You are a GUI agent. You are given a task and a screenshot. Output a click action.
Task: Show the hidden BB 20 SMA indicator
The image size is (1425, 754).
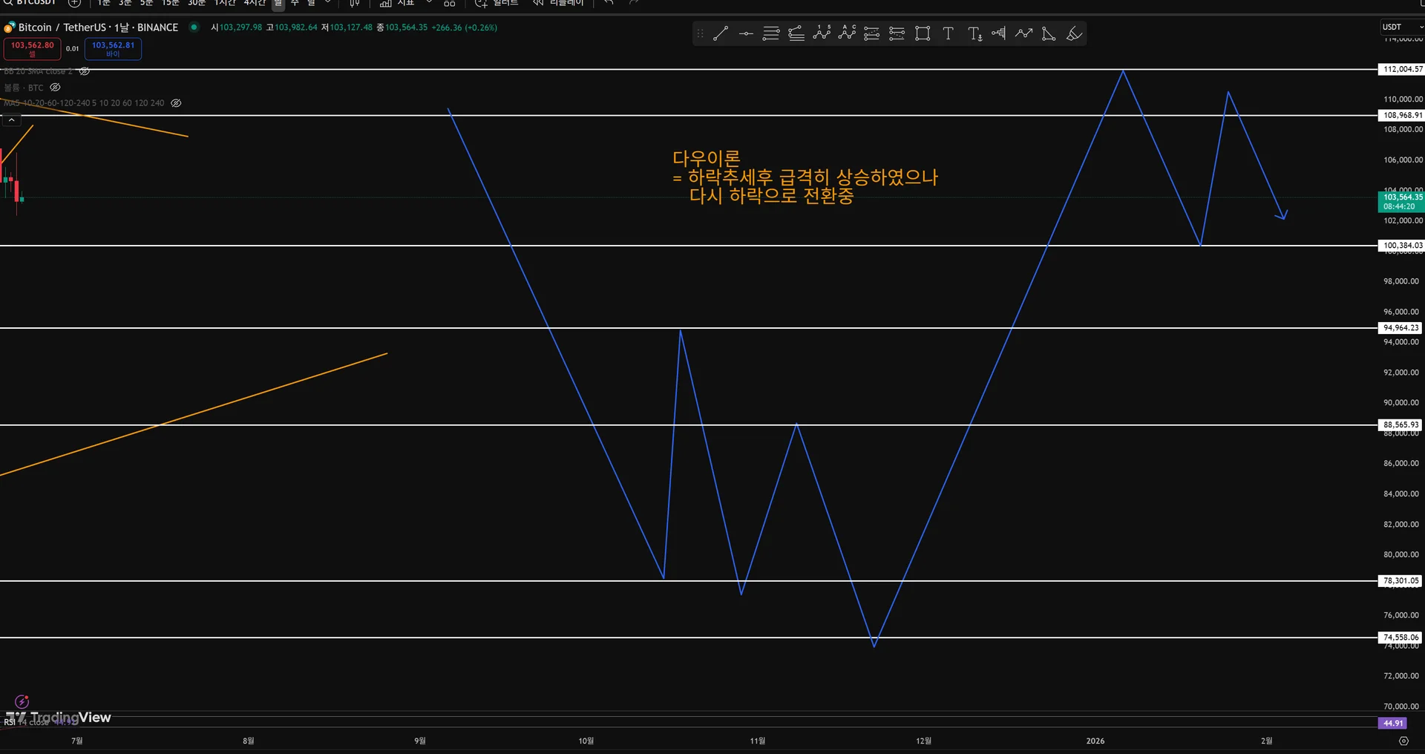(x=85, y=71)
